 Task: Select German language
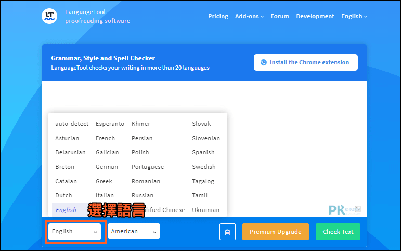click(x=107, y=167)
